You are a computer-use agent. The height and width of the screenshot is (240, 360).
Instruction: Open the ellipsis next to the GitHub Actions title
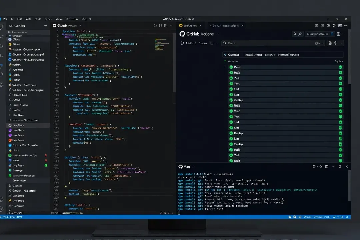(217, 34)
